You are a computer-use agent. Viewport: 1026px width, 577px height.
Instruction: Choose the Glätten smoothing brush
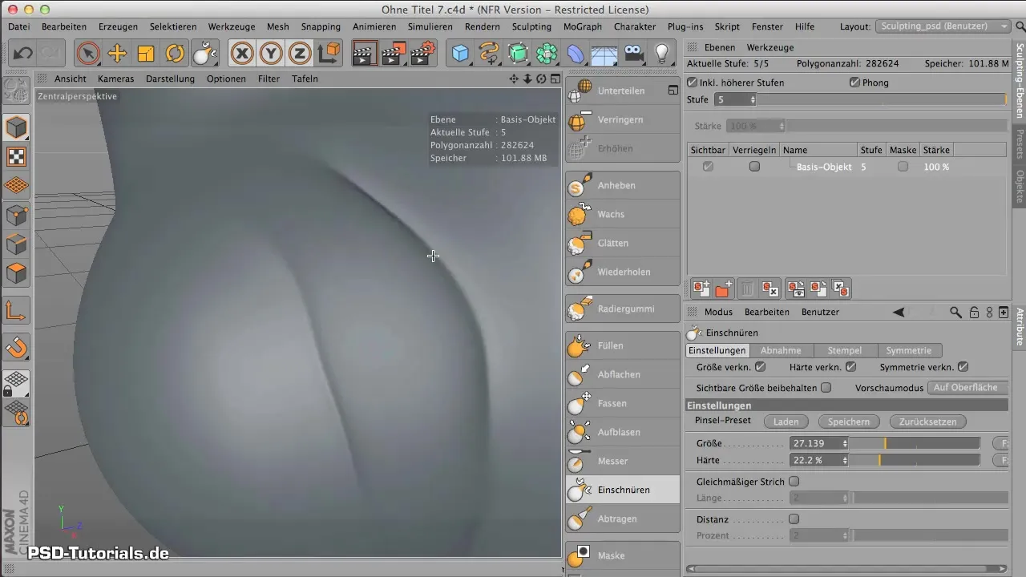tap(622, 243)
